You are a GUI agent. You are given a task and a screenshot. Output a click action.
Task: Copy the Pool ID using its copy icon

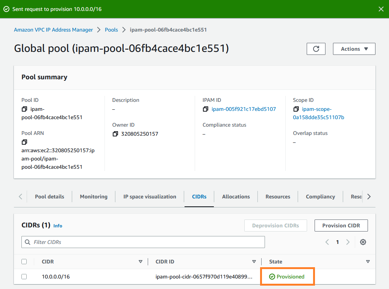(x=24, y=109)
